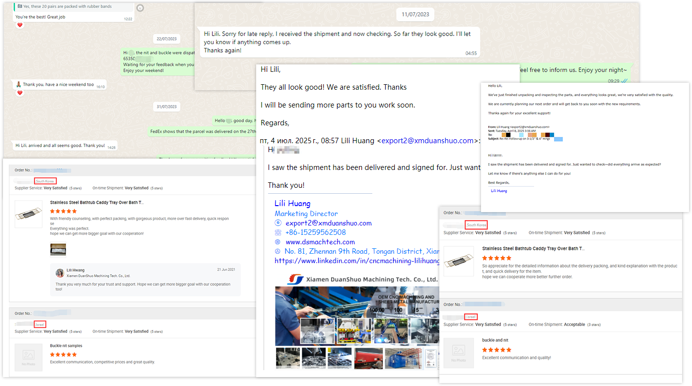Click heart reaction under "have a nice weekend" message

(x=20, y=93)
